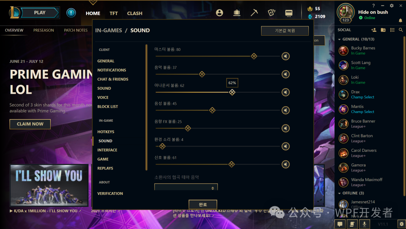Open the Loot cards icon

pos(271,13)
